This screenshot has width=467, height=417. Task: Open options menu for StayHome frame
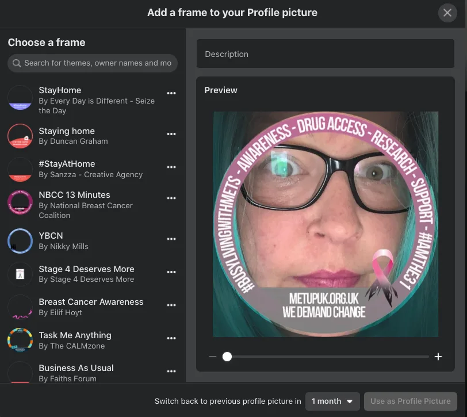[171, 93]
